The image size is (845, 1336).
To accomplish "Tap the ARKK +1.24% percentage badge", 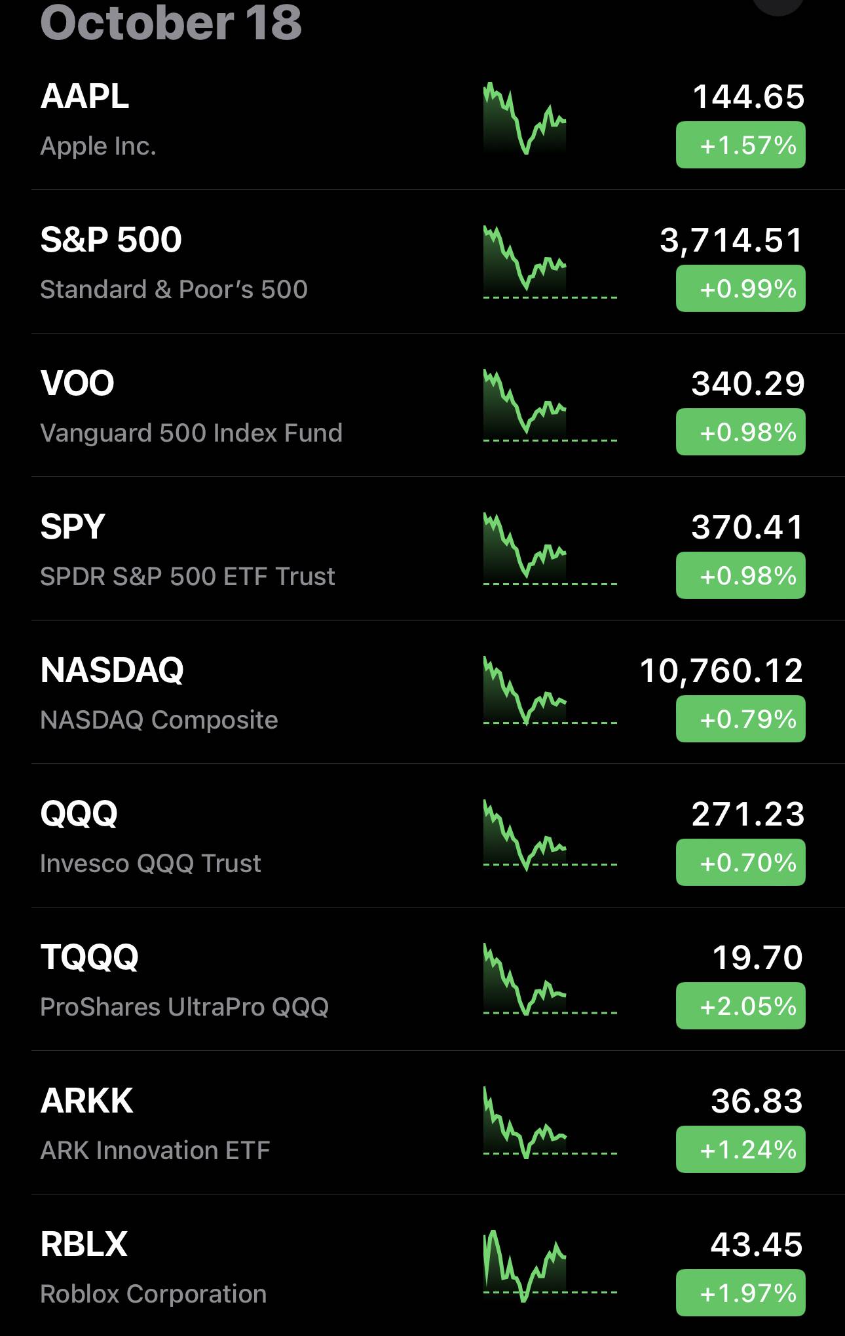I will point(740,1150).
